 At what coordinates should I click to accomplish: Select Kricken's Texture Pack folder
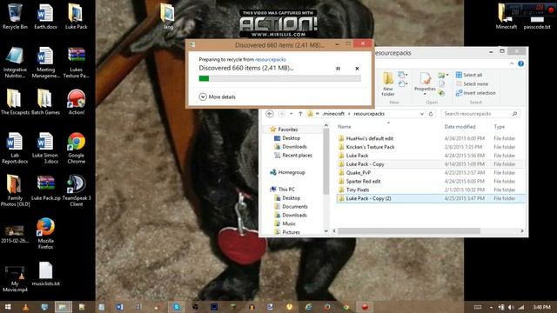(x=430, y=147)
